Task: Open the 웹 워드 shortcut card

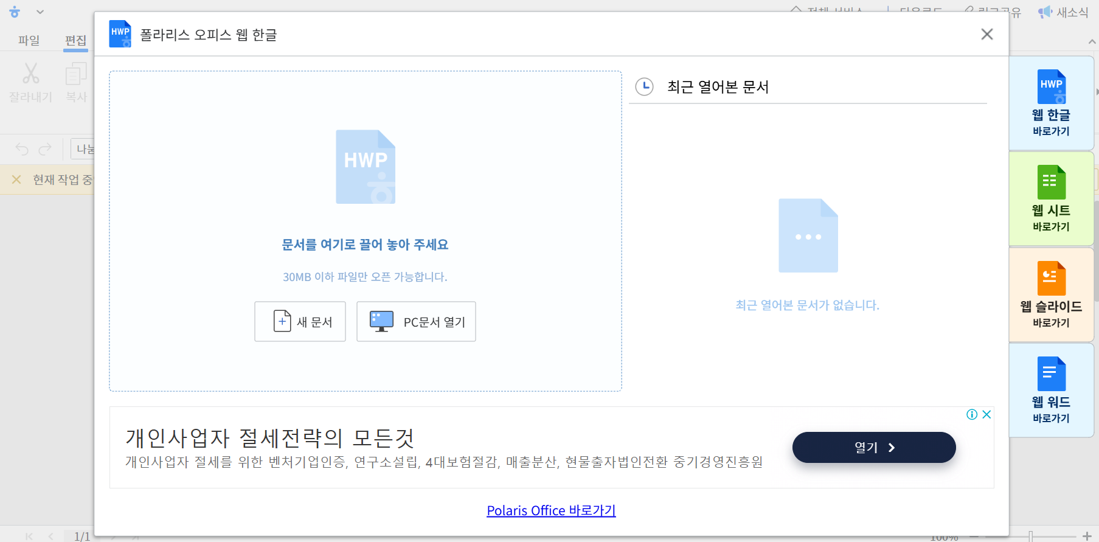Action: tap(1051, 391)
